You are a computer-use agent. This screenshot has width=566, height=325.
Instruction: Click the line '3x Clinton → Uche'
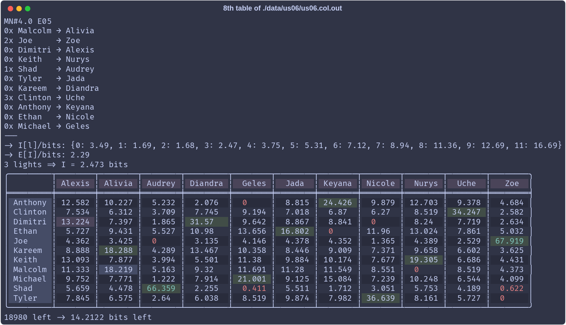[x=44, y=97]
